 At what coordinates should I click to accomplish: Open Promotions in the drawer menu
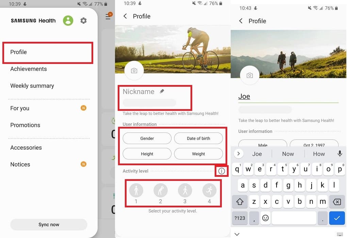click(x=25, y=125)
